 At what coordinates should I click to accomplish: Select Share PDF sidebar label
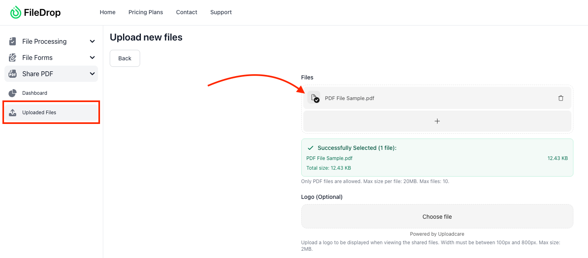[x=38, y=74]
